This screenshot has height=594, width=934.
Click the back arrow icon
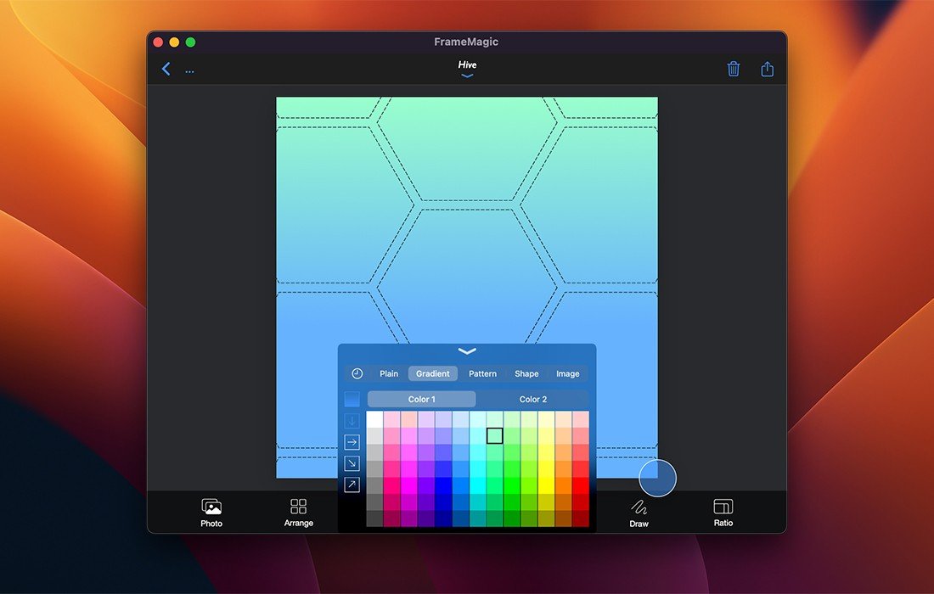pyautogui.click(x=166, y=70)
